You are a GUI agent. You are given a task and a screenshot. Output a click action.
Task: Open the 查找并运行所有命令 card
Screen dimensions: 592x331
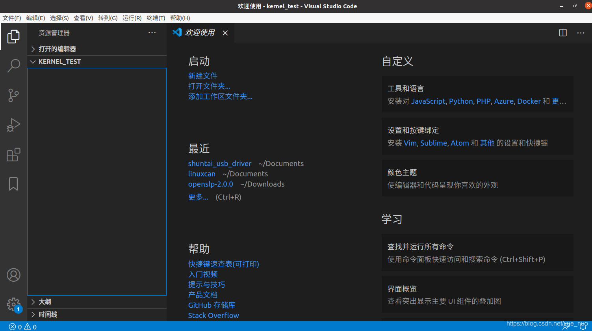477,252
